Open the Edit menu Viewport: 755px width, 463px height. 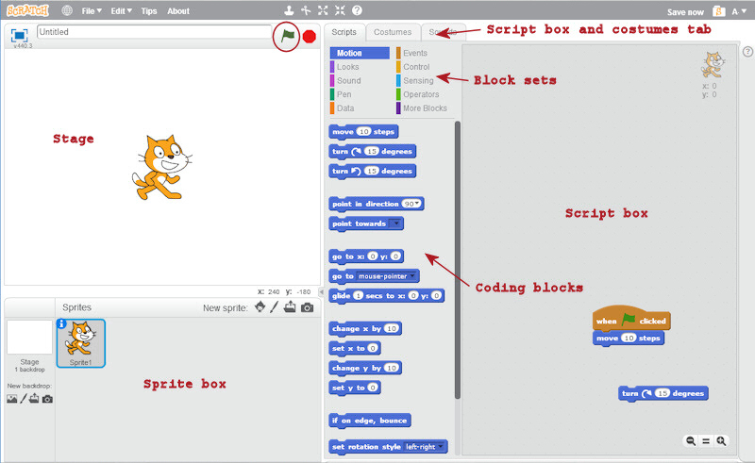tap(122, 10)
